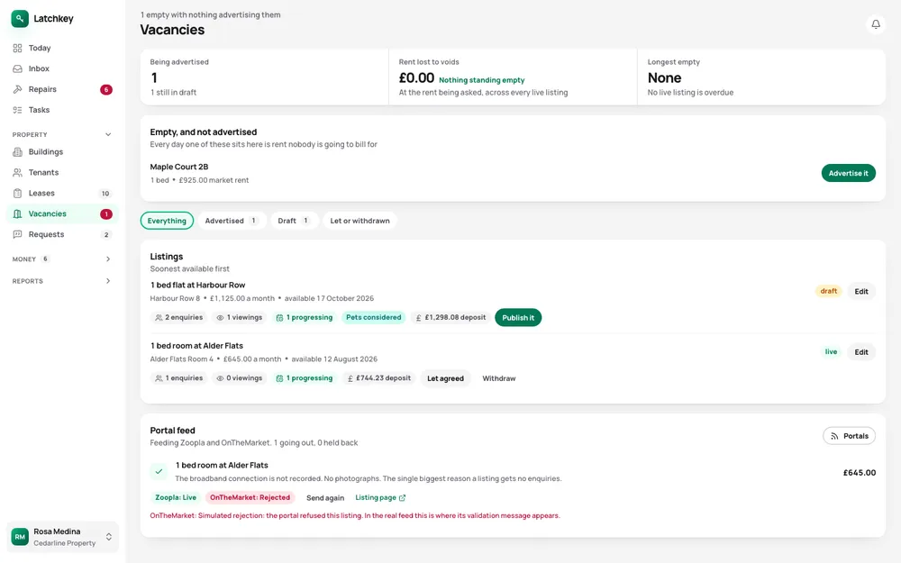This screenshot has width=901, height=563.
Task: Switch to the Advertised tab
Action: click(232, 222)
